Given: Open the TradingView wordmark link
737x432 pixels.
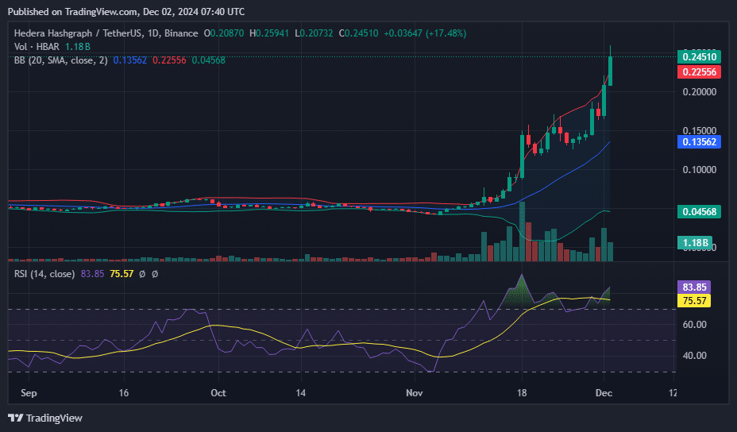Looking at the screenshot, I should (54, 418).
